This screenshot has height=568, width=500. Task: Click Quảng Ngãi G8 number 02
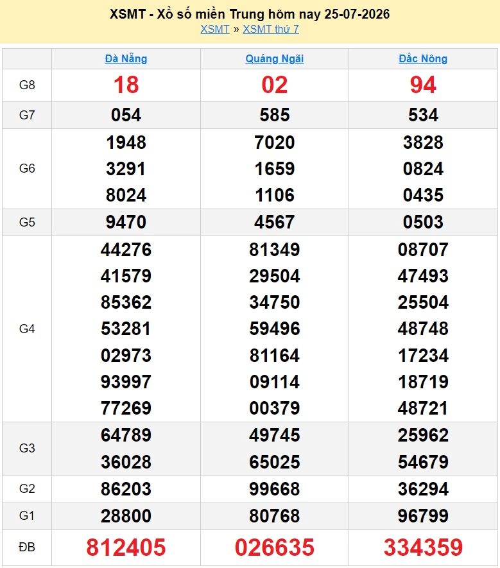point(275,85)
